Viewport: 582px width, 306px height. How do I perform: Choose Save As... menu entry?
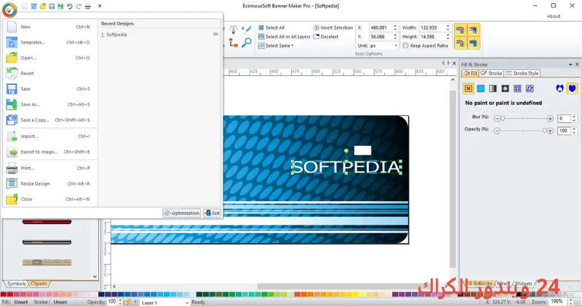point(50,104)
